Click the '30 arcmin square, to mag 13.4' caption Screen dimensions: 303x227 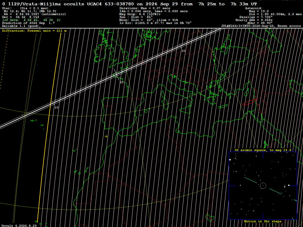(263, 150)
